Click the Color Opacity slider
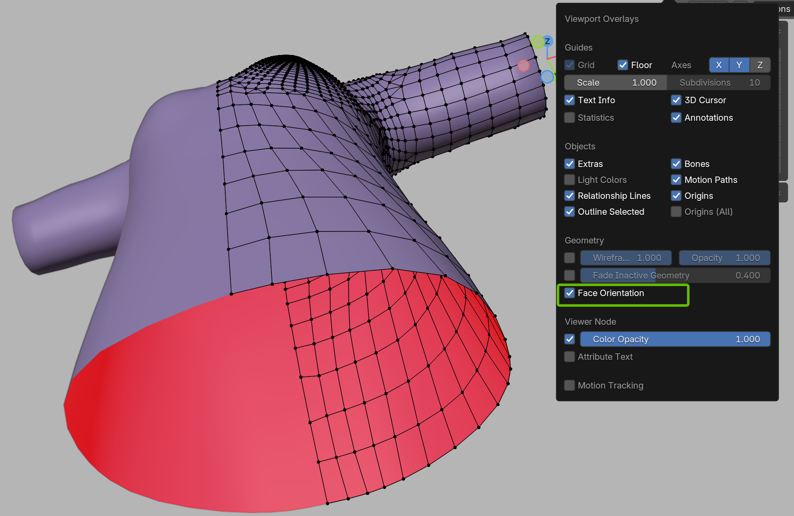794x516 pixels. [x=675, y=339]
